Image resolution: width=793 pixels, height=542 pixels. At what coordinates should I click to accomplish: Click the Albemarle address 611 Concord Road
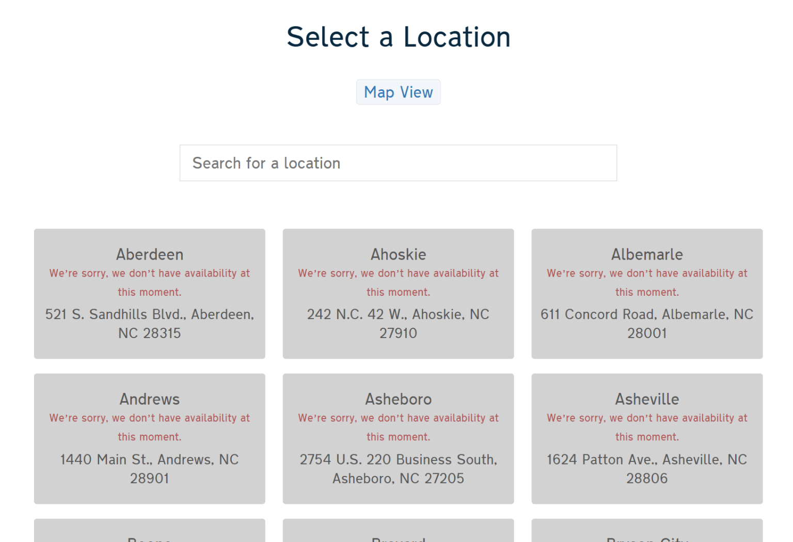click(x=646, y=323)
